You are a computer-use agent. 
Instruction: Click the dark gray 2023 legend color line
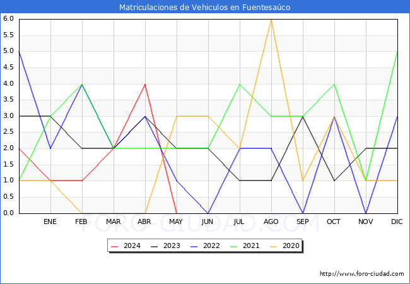(x=155, y=246)
